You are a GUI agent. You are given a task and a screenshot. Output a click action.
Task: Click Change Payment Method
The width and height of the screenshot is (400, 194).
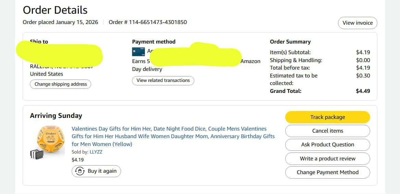pos(327,172)
